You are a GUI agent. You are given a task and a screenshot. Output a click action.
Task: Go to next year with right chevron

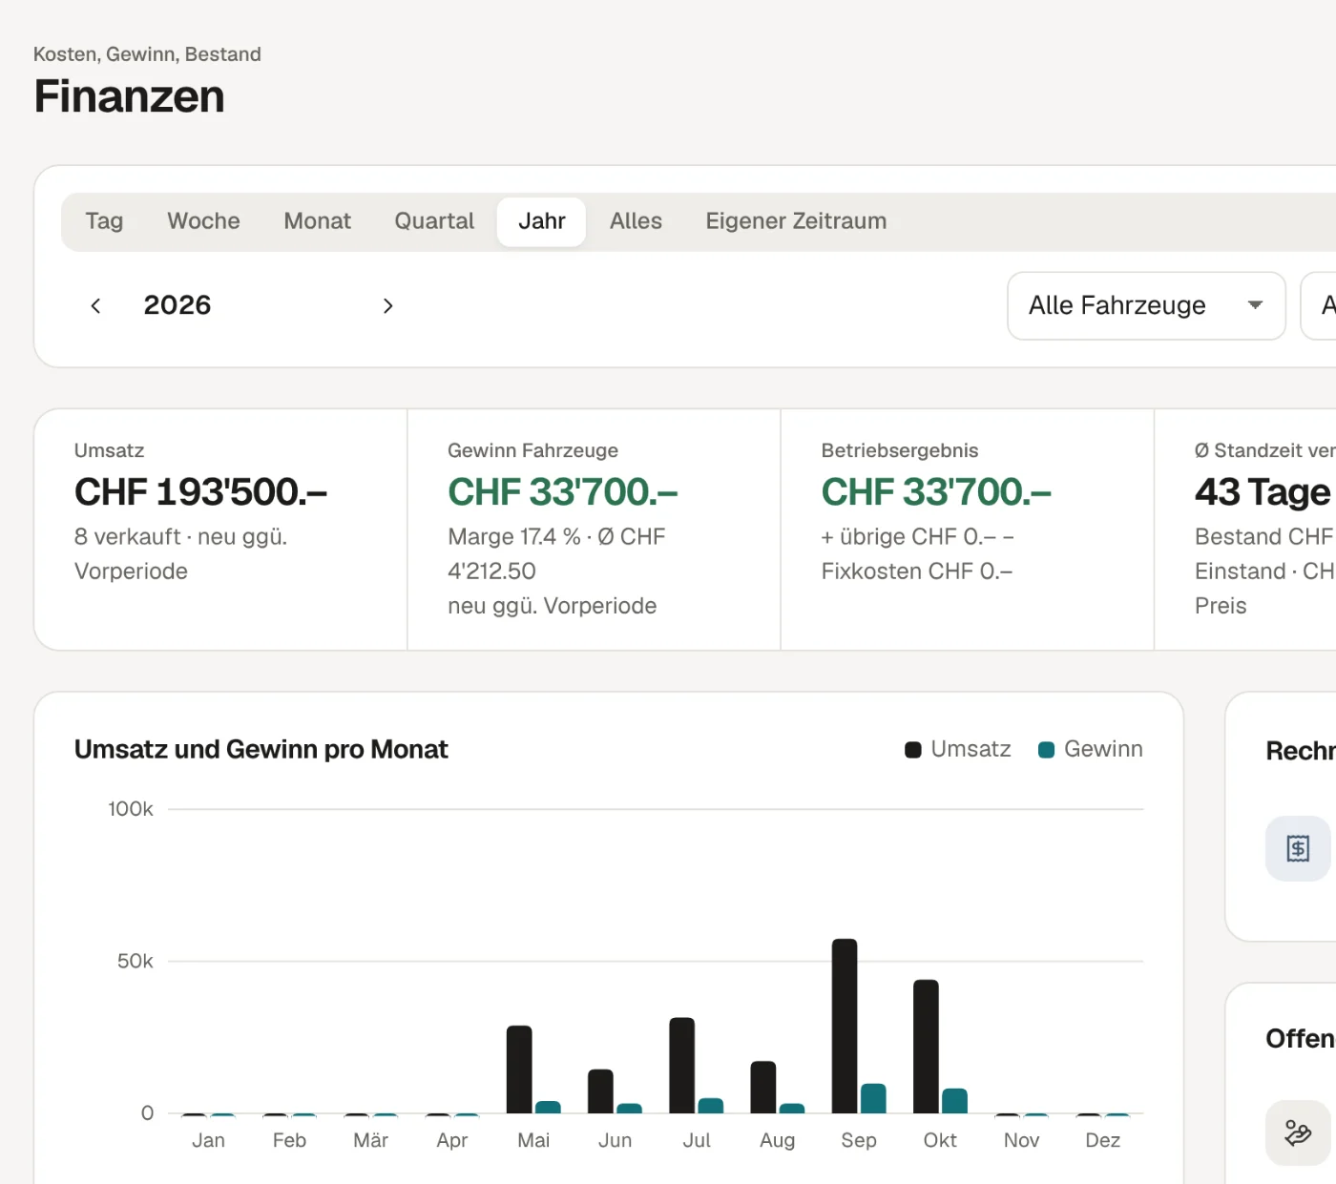(x=387, y=305)
